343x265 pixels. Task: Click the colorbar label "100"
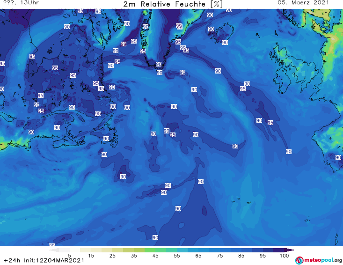click(285, 256)
